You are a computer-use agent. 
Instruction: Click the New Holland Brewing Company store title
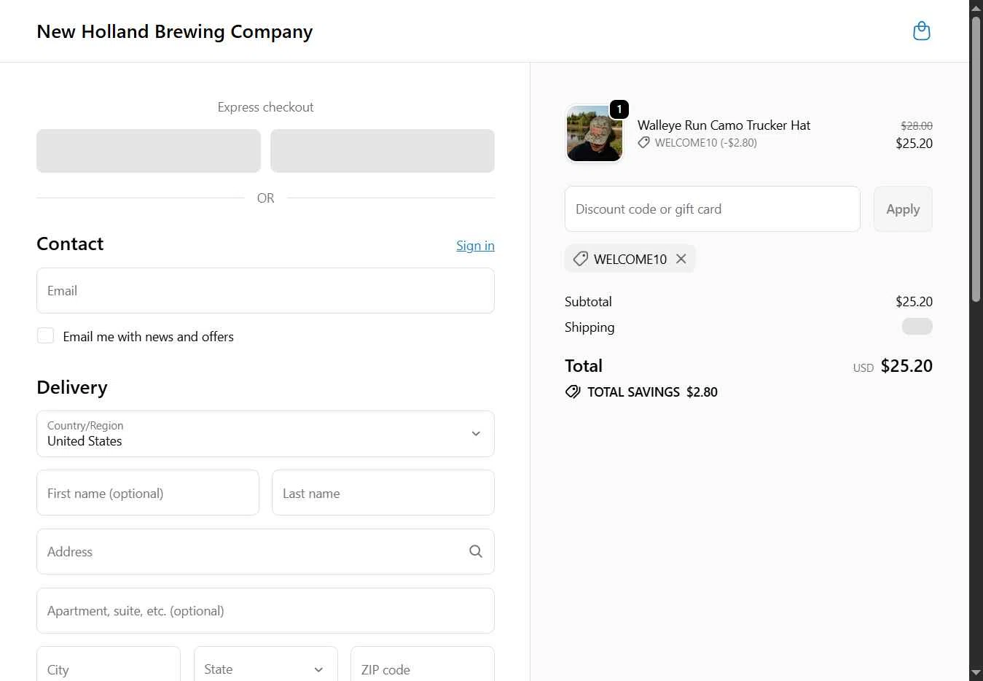[175, 31]
